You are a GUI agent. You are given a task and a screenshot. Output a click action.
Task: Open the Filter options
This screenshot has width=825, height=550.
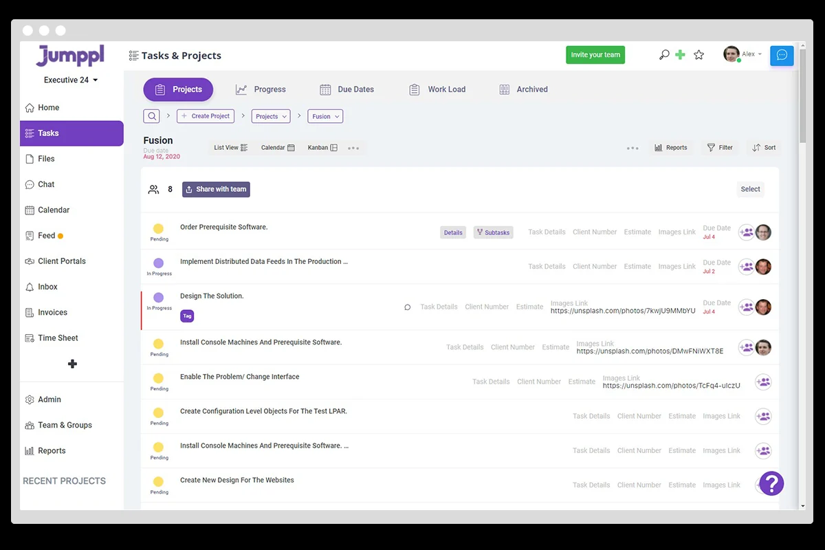pos(719,147)
